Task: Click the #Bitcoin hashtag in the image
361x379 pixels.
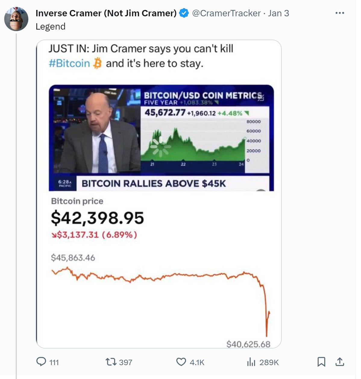Action: [x=69, y=63]
